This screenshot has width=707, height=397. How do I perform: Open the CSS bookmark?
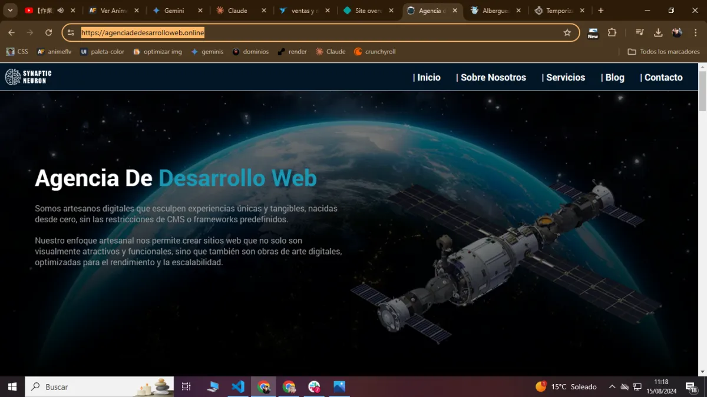[17, 52]
